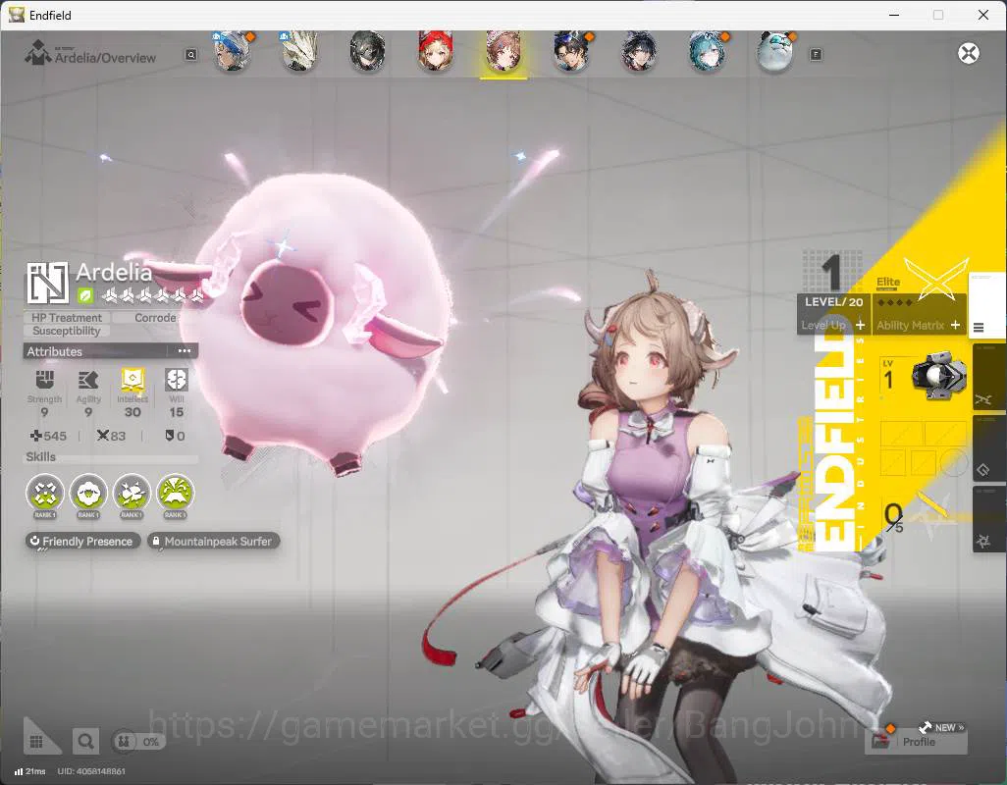Open the volcano eruption skill icon
The width and height of the screenshot is (1007, 785).
176,494
